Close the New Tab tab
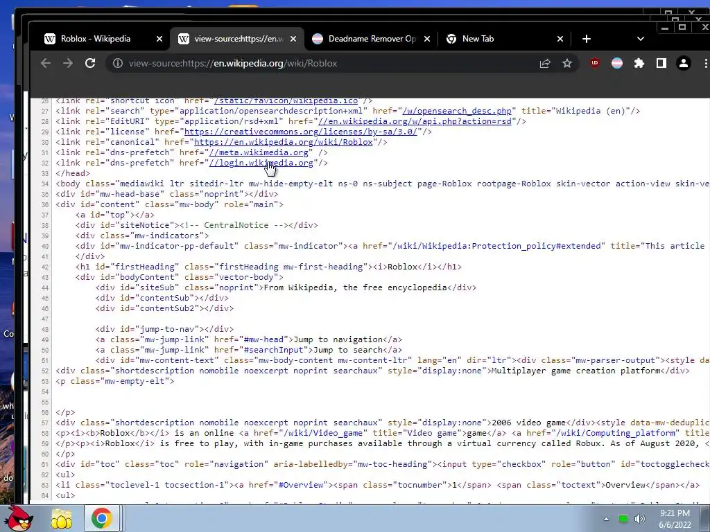 (560, 39)
